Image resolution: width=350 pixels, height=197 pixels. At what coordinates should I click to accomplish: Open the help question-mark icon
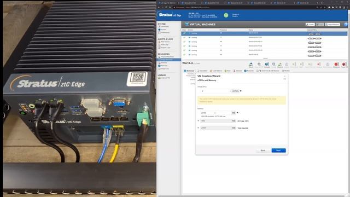(346, 24)
